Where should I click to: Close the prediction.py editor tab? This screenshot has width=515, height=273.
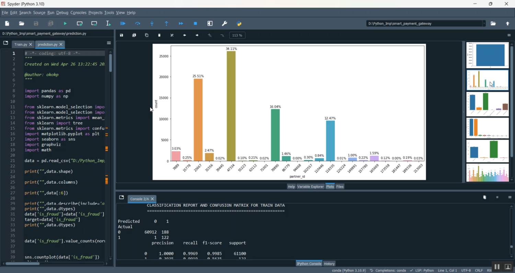pos(61,45)
